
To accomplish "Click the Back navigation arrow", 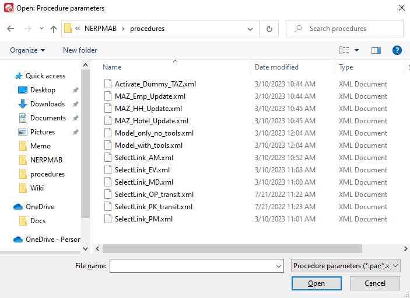I will pyautogui.click(x=10, y=29).
